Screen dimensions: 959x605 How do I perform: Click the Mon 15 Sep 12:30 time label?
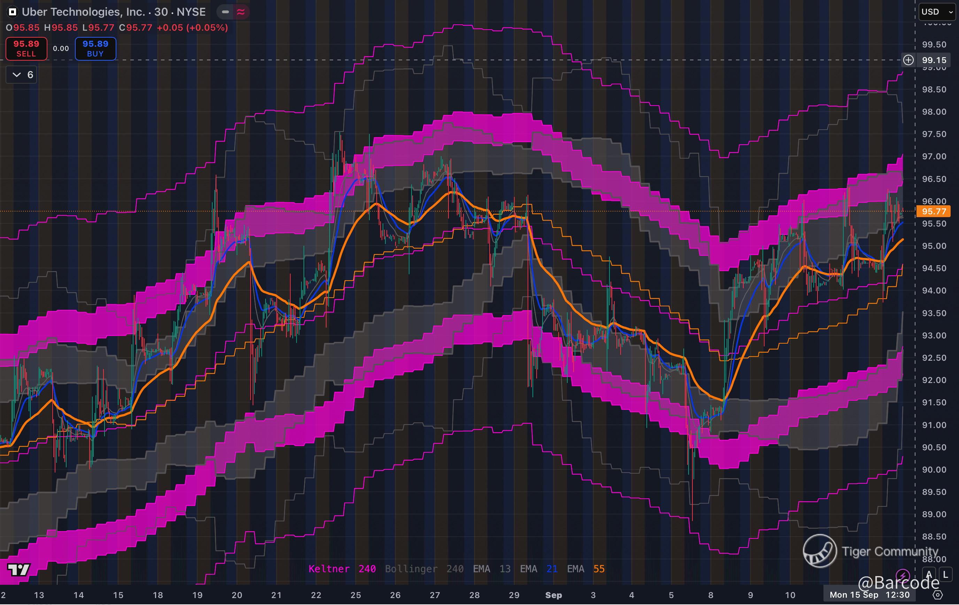[x=869, y=595]
